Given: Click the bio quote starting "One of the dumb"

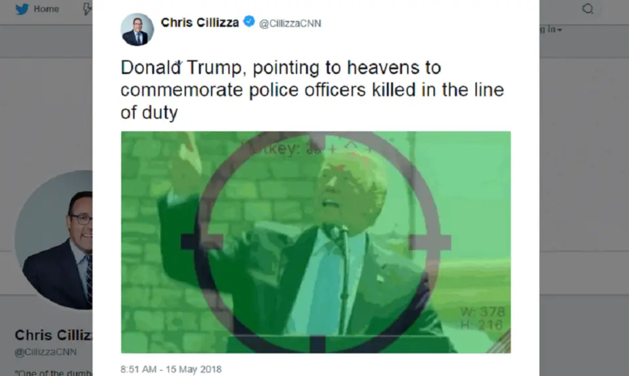Looking at the screenshot, I should [x=53, y=372].
